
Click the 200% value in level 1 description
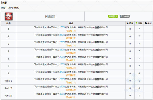[x=62, y=27]
